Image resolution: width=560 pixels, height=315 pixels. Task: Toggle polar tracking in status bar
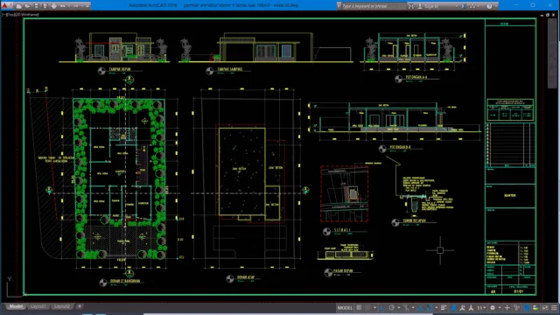point(391,307)
